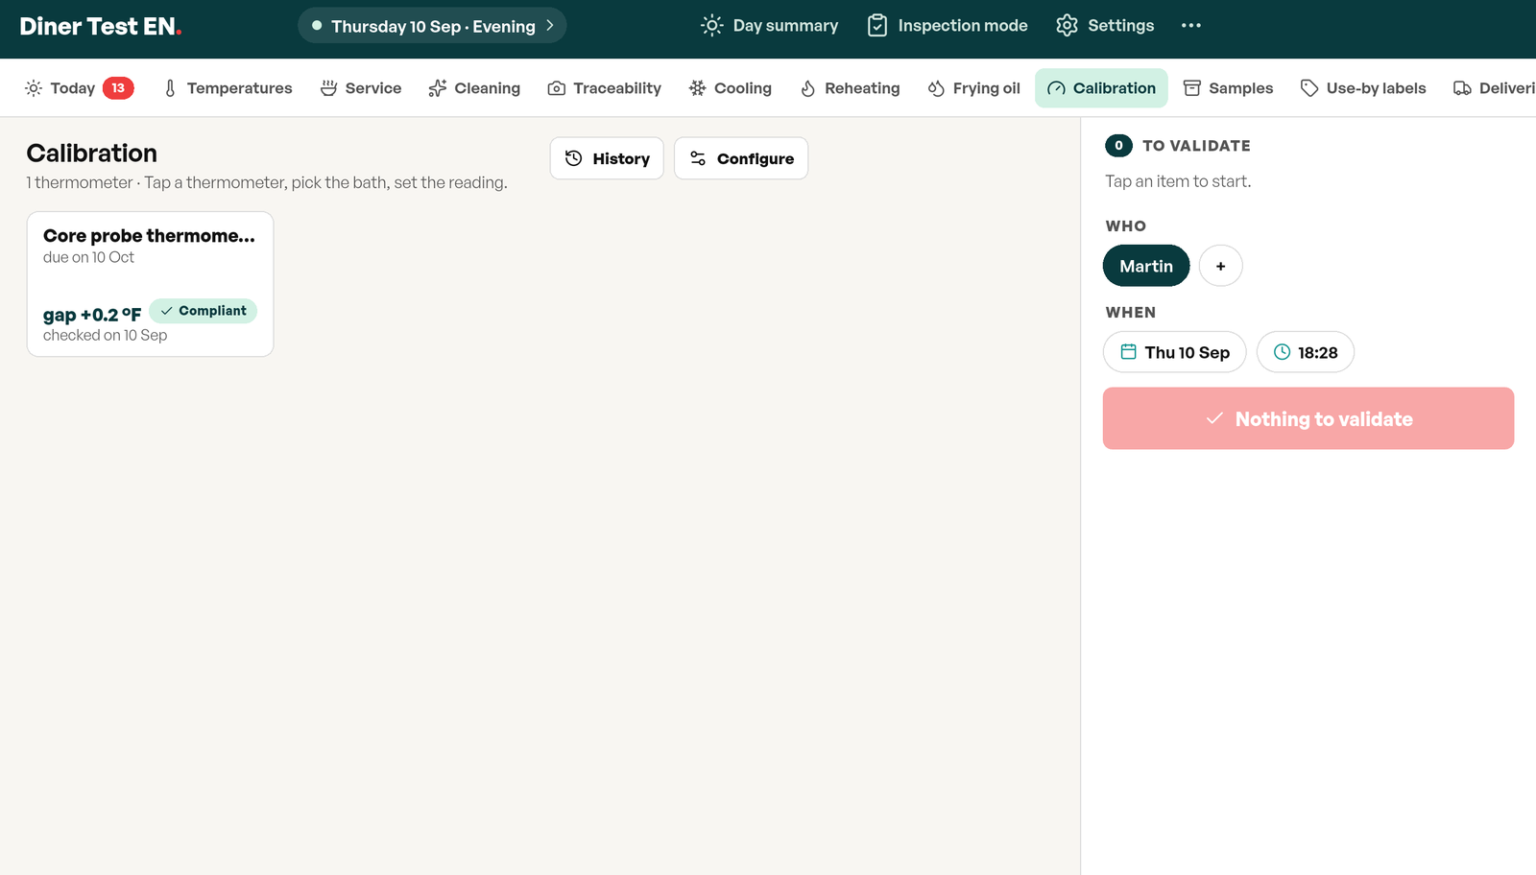Click the Traceability camera icon

[556, 88]
